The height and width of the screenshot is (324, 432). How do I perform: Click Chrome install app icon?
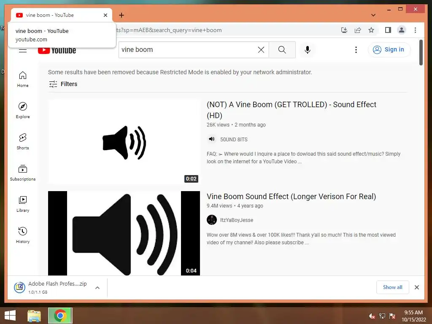pos(344,30)
